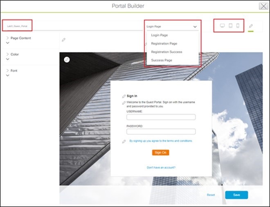Click the orange Sign On button
Viewport: 270px width, 207px height.
coord(160,152)
